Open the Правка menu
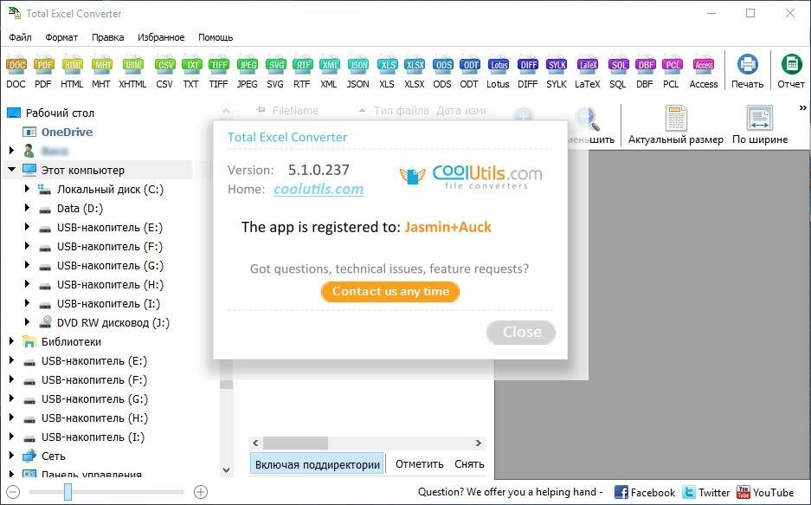The height and width of the screenshot is (505, 811). pos(107,37)
